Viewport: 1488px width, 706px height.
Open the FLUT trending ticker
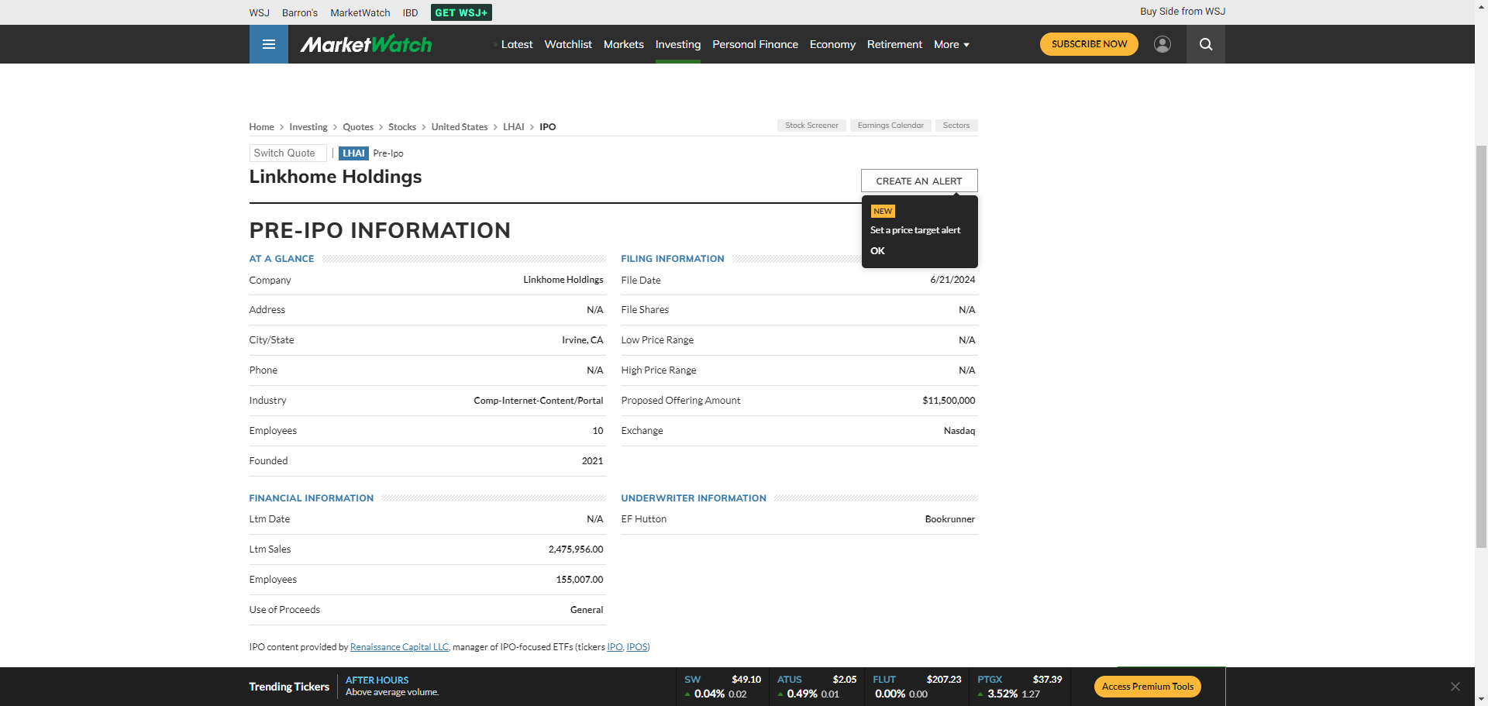[x=917, y=687]
